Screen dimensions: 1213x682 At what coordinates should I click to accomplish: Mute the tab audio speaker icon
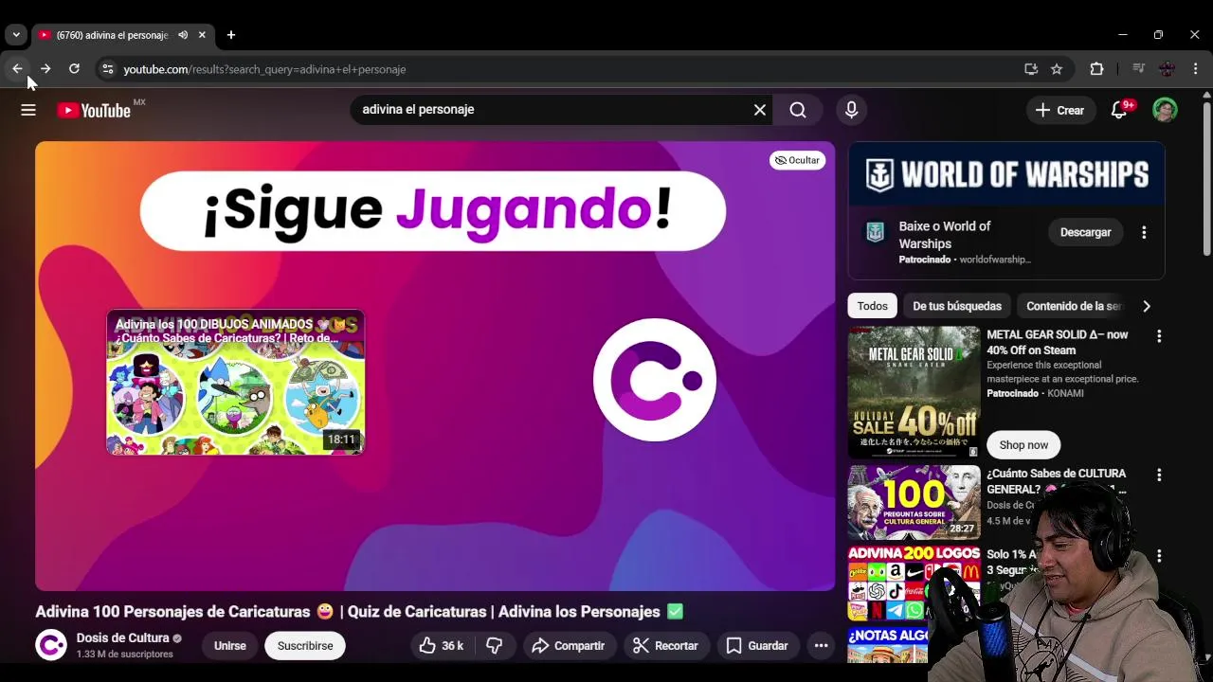(183, 35)
